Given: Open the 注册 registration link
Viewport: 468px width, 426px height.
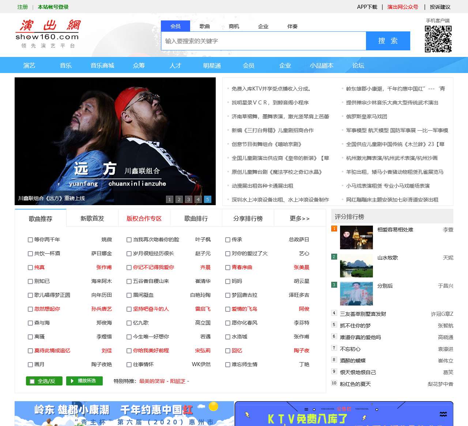Looking at the screenshot, I should pos(22,7).
